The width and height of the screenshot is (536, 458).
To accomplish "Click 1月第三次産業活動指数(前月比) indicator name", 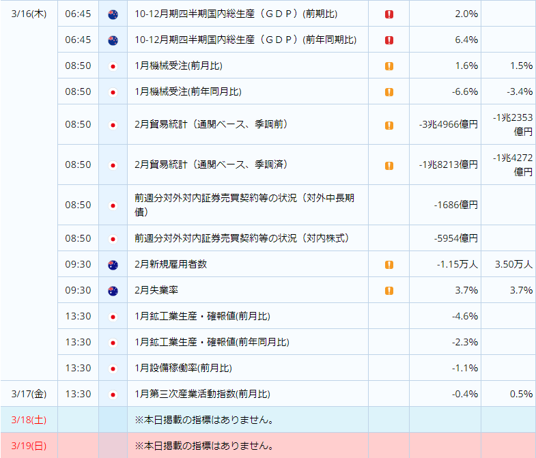I will point(202,394).
